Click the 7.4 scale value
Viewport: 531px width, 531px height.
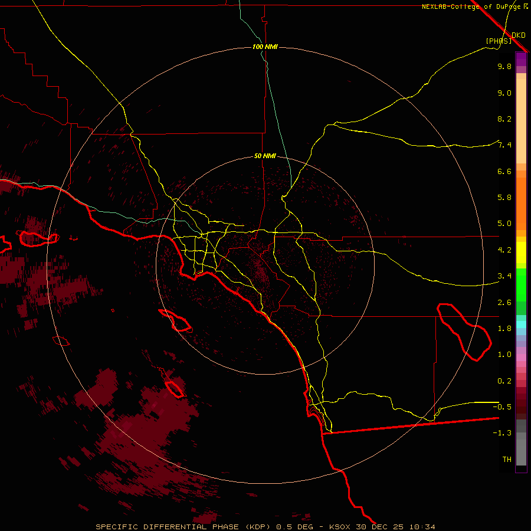(x=504, y=145)
